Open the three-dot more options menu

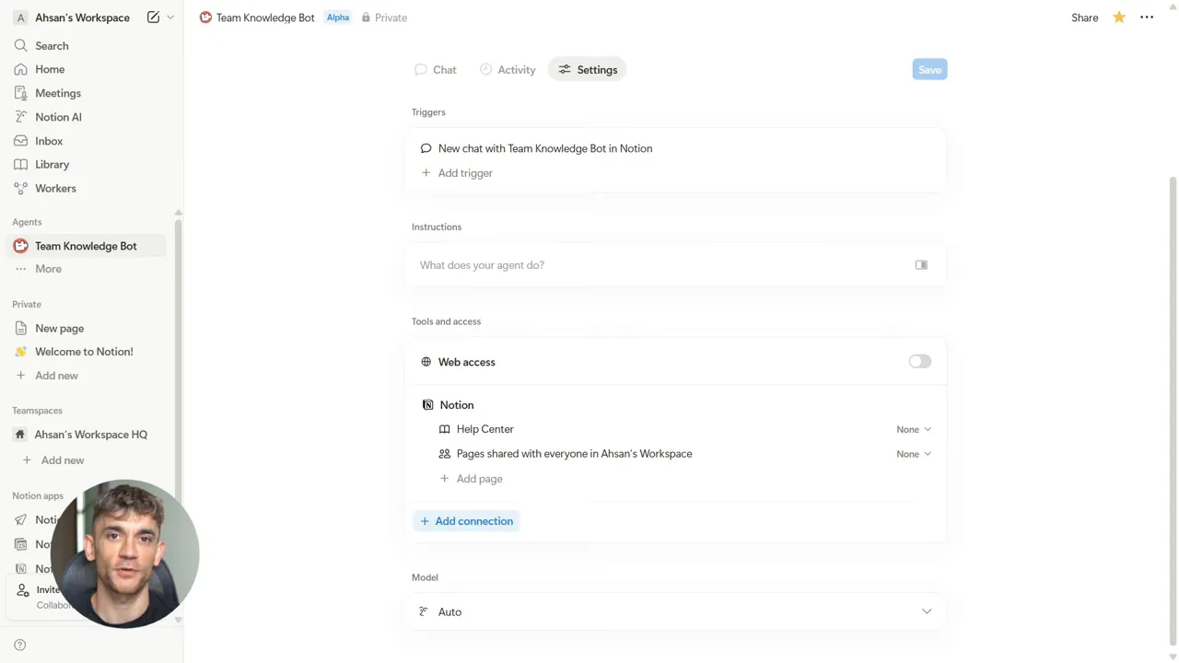pos(1147,17)
